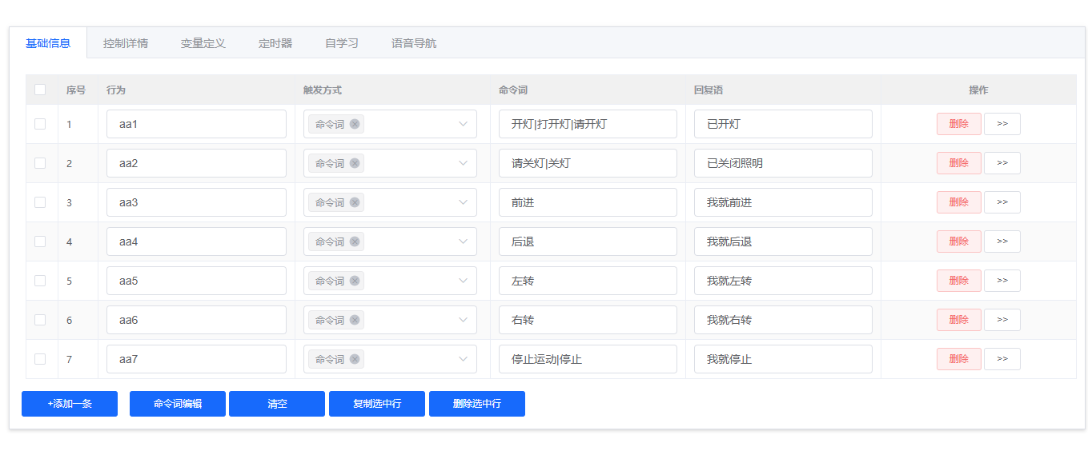Remove the 命令词 tag in row aa1
The width and height of the screenshot is (1088, 451).
pos(355,124)
